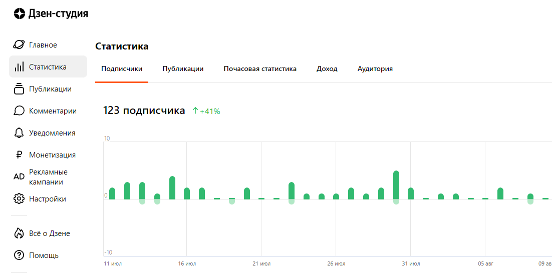Switch to the Почасовая статистика tab

click(x=260, y=69)
